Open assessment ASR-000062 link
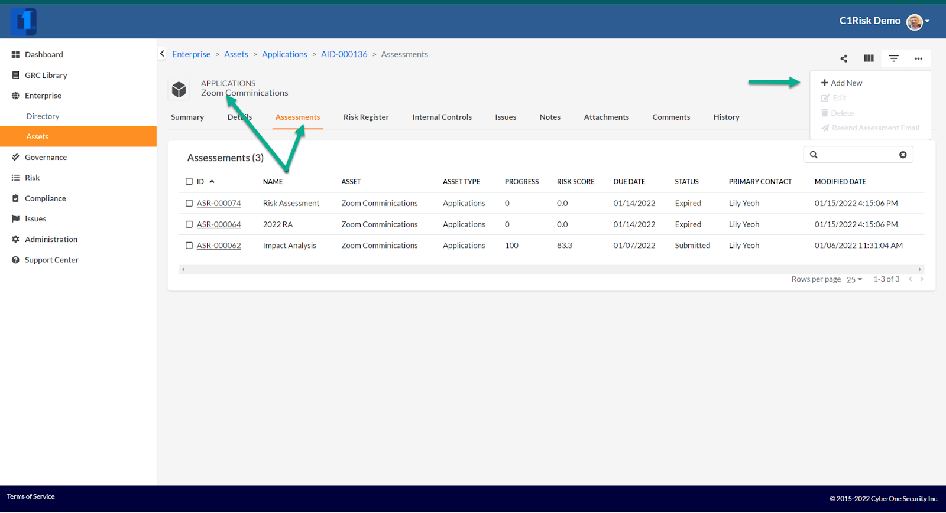 coord(219,246)
